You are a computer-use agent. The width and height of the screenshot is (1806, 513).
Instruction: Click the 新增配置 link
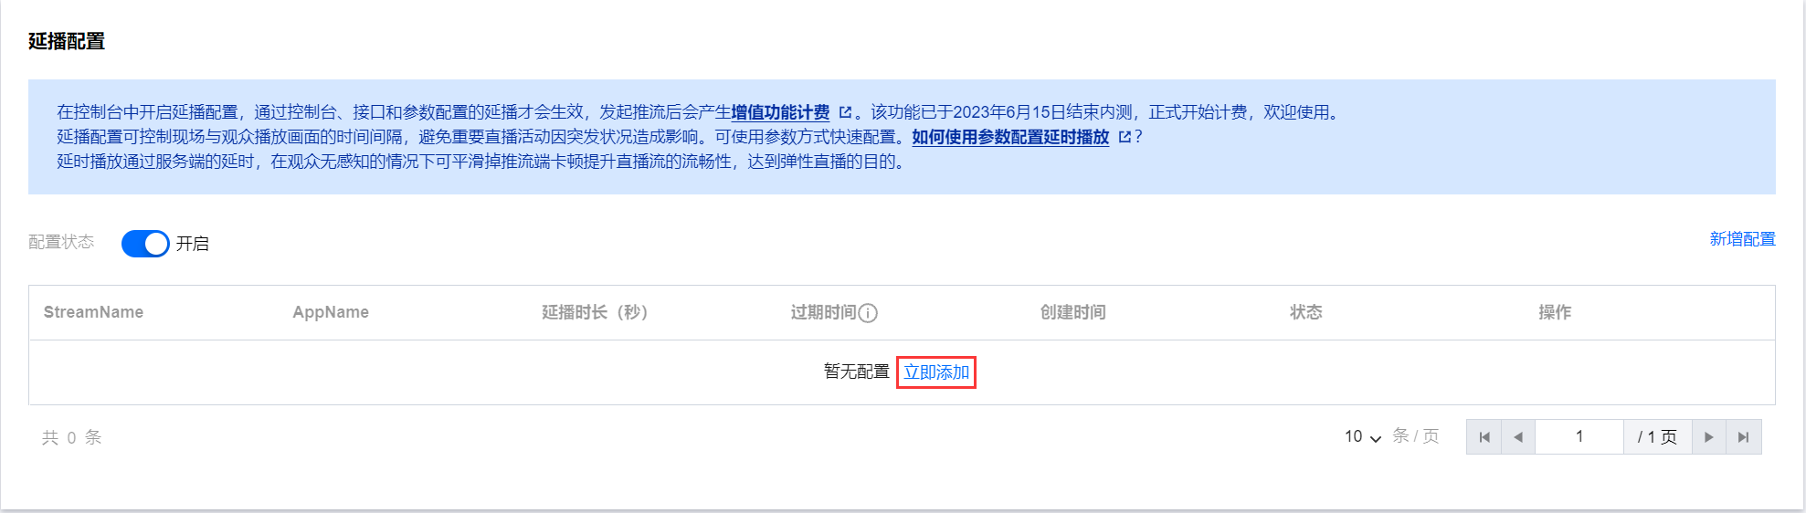[x=1742, y=239]
